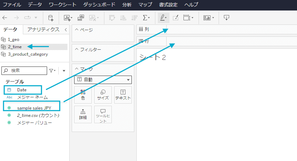
Task: Click the ツールヒント tooltip button
Action: pos(103,114)
